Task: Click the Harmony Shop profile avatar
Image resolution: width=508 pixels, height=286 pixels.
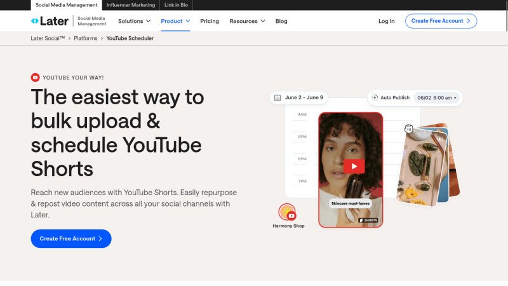Action: coord(288,212)
